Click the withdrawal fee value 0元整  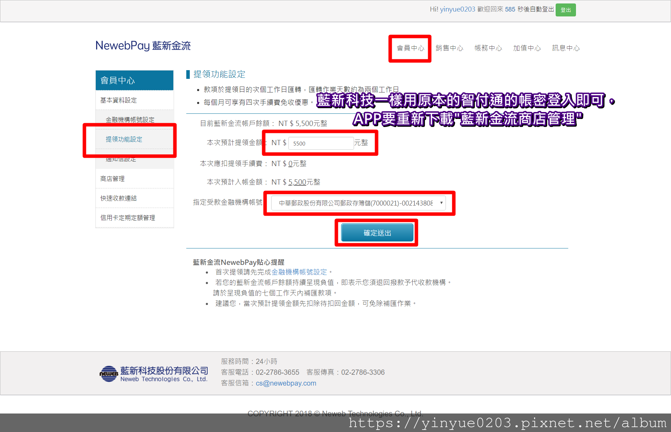297,163
